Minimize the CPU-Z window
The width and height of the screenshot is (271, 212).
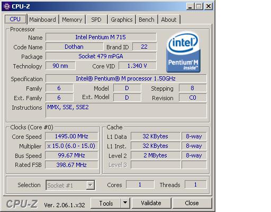(190, 6)
